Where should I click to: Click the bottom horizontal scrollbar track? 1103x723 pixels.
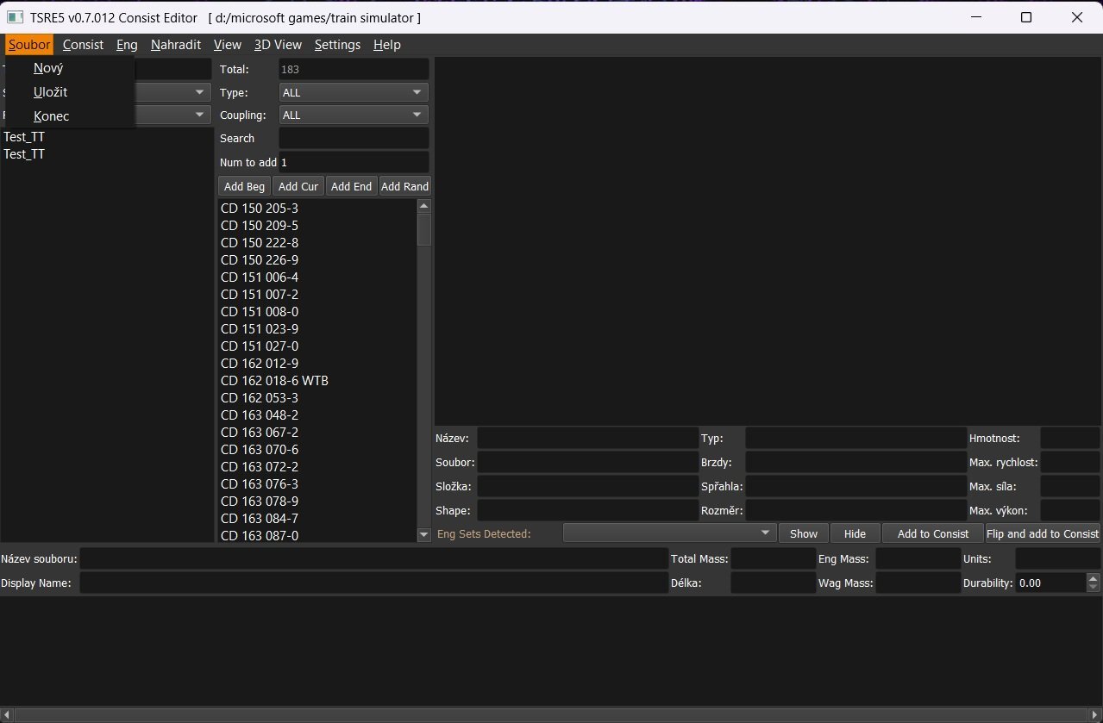pyautogui.click(x=552, y=715)
